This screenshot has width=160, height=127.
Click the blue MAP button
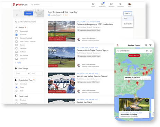coord(29,13)
